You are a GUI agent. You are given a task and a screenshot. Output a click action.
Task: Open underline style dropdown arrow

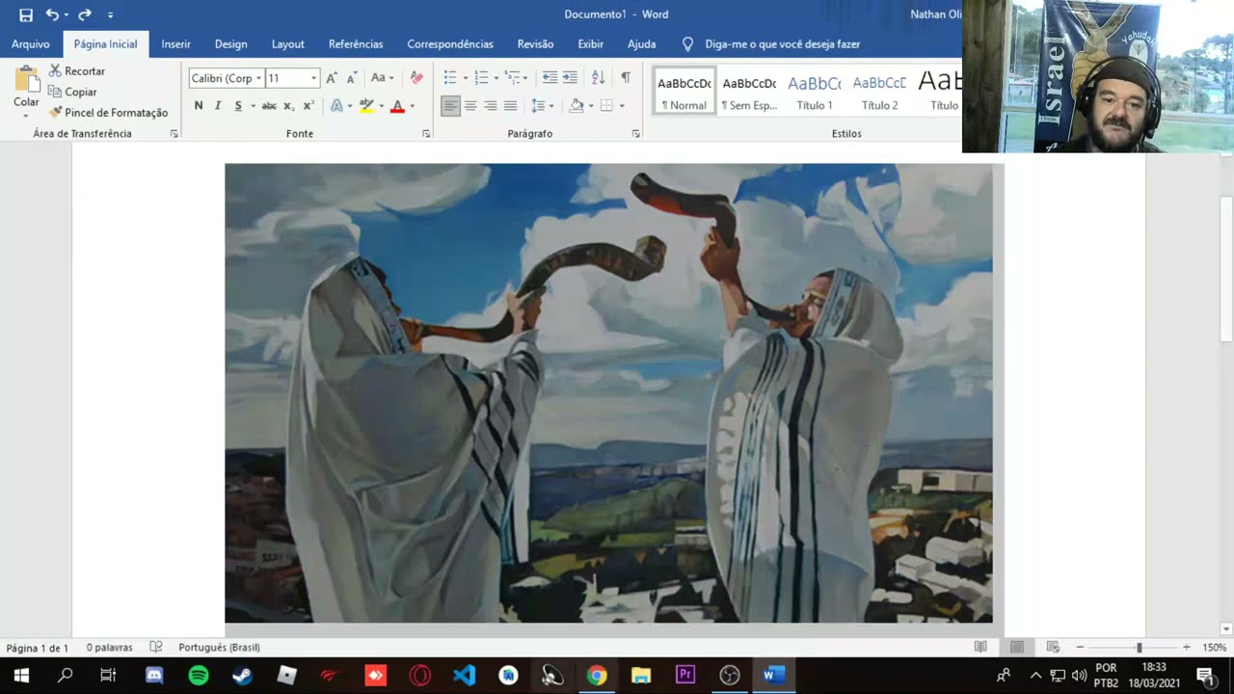[x=253, y=106]
